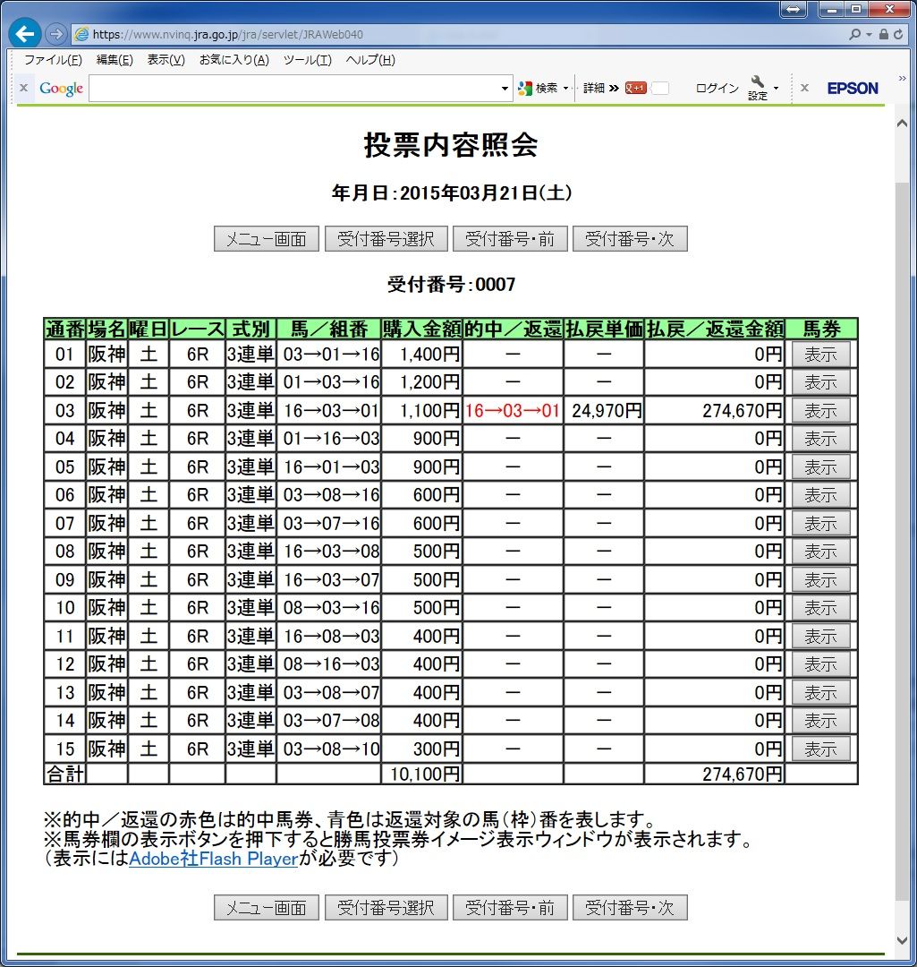Click 表示 for row 02 01→03→16
The height and width of the screenshot is (967, 917).
tap(821, 382)
